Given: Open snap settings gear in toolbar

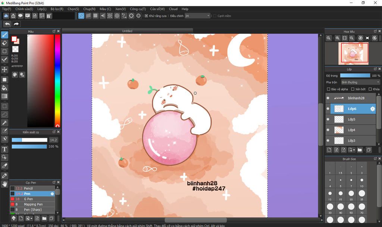Looking at the screenshot, I should point(138,16).
